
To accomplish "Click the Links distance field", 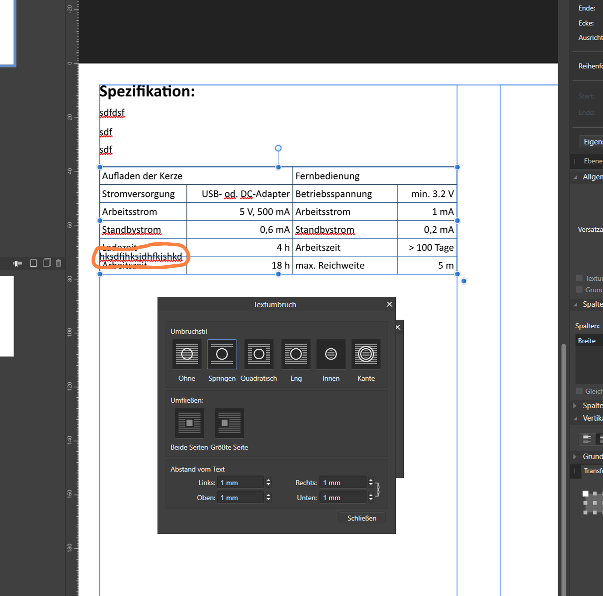I will [240, 483].
